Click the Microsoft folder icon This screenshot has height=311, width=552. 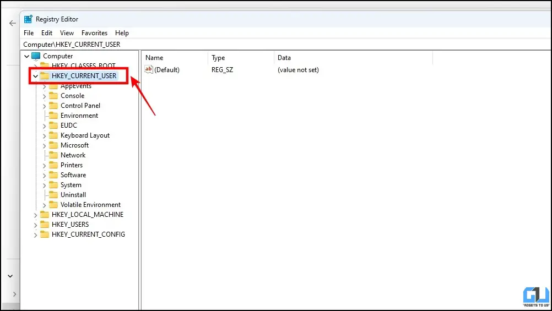point(53,145)
